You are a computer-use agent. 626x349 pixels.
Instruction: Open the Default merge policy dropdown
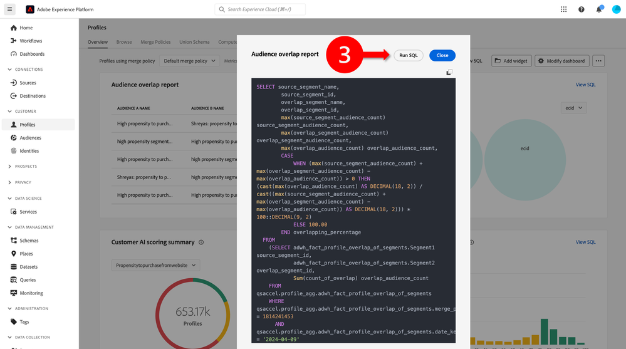[189, 61]
